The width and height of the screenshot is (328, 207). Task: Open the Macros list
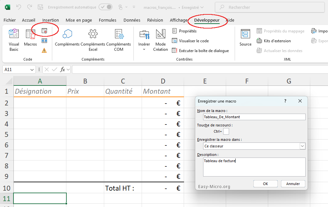coord(30,38)
